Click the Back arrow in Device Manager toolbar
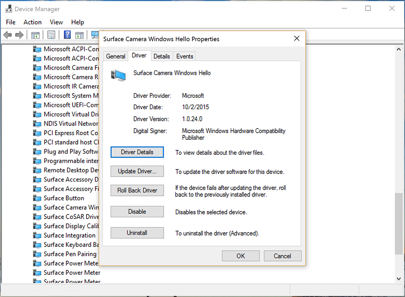Screen dimensions: 405x297 pyautogui.click(x=8, y=35)
